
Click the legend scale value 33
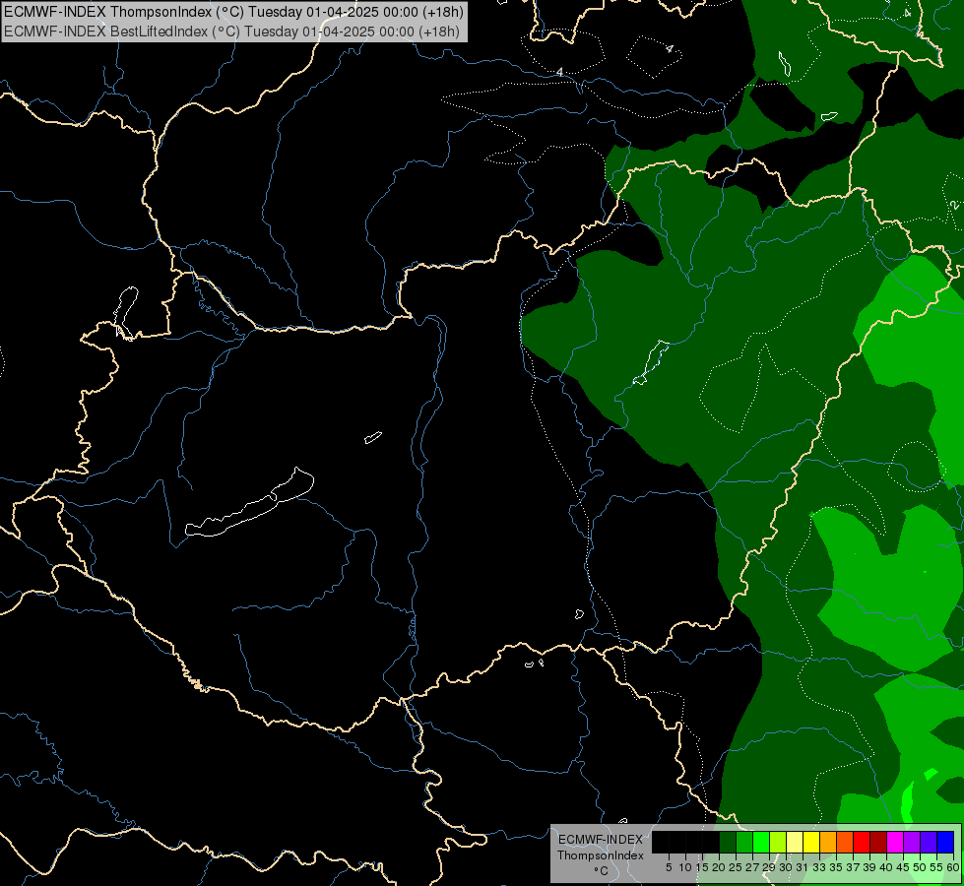pos(819,867)
